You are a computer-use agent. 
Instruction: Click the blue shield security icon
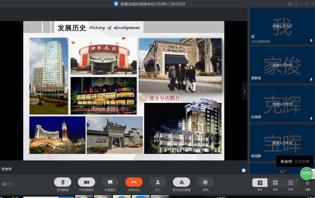pos(116,4)
